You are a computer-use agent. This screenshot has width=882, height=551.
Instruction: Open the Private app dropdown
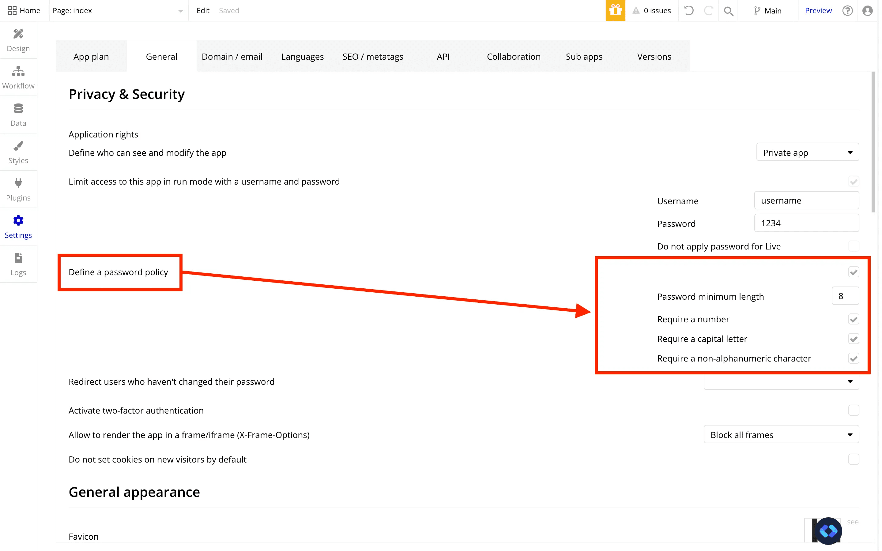click(x=808, y=152)
